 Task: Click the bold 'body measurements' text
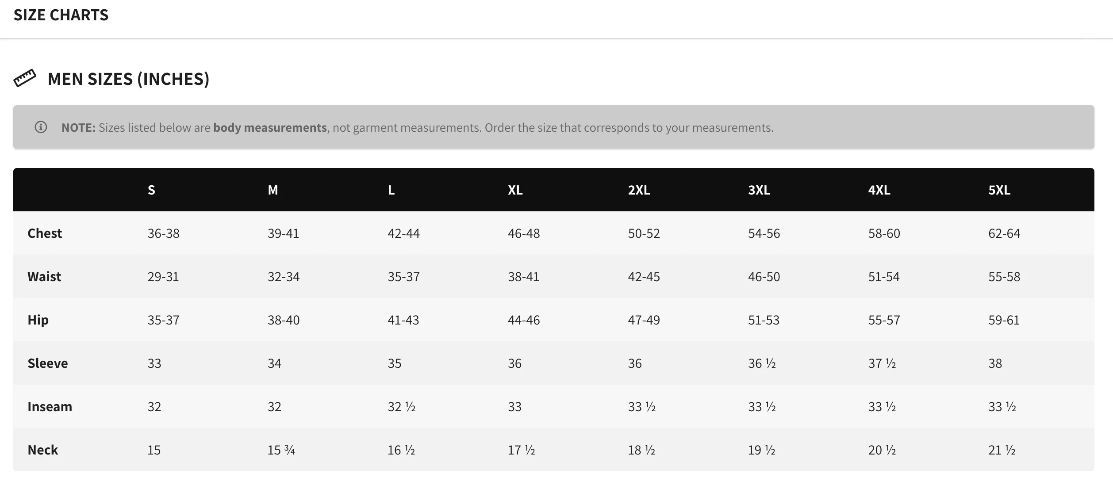[270, 128]
